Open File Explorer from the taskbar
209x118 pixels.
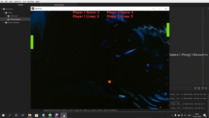(x=30, y=115)
